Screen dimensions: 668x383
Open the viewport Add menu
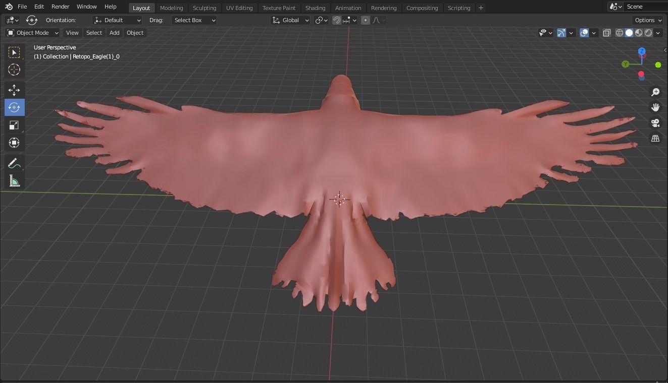coord(115,33)
